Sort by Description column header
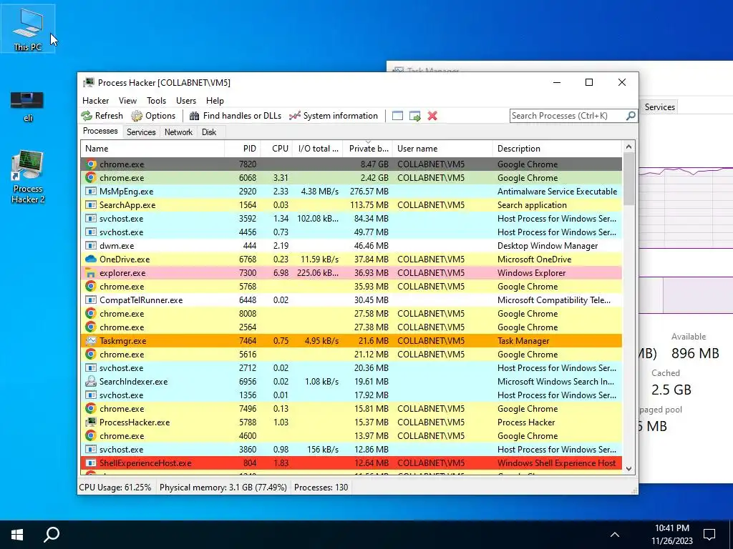733x549 pixels. (557, 149)
